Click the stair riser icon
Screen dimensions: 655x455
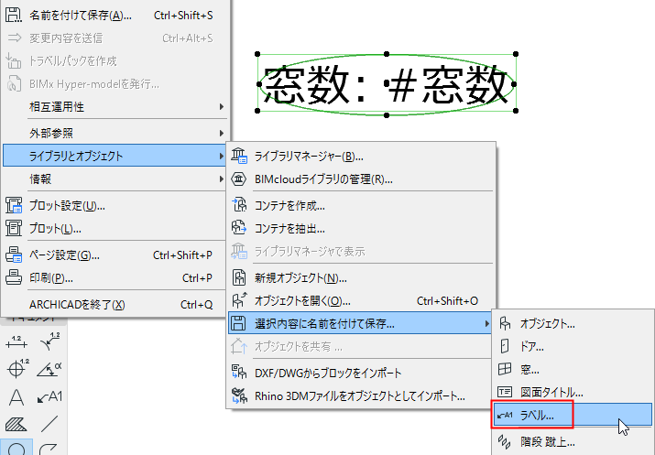505,441
